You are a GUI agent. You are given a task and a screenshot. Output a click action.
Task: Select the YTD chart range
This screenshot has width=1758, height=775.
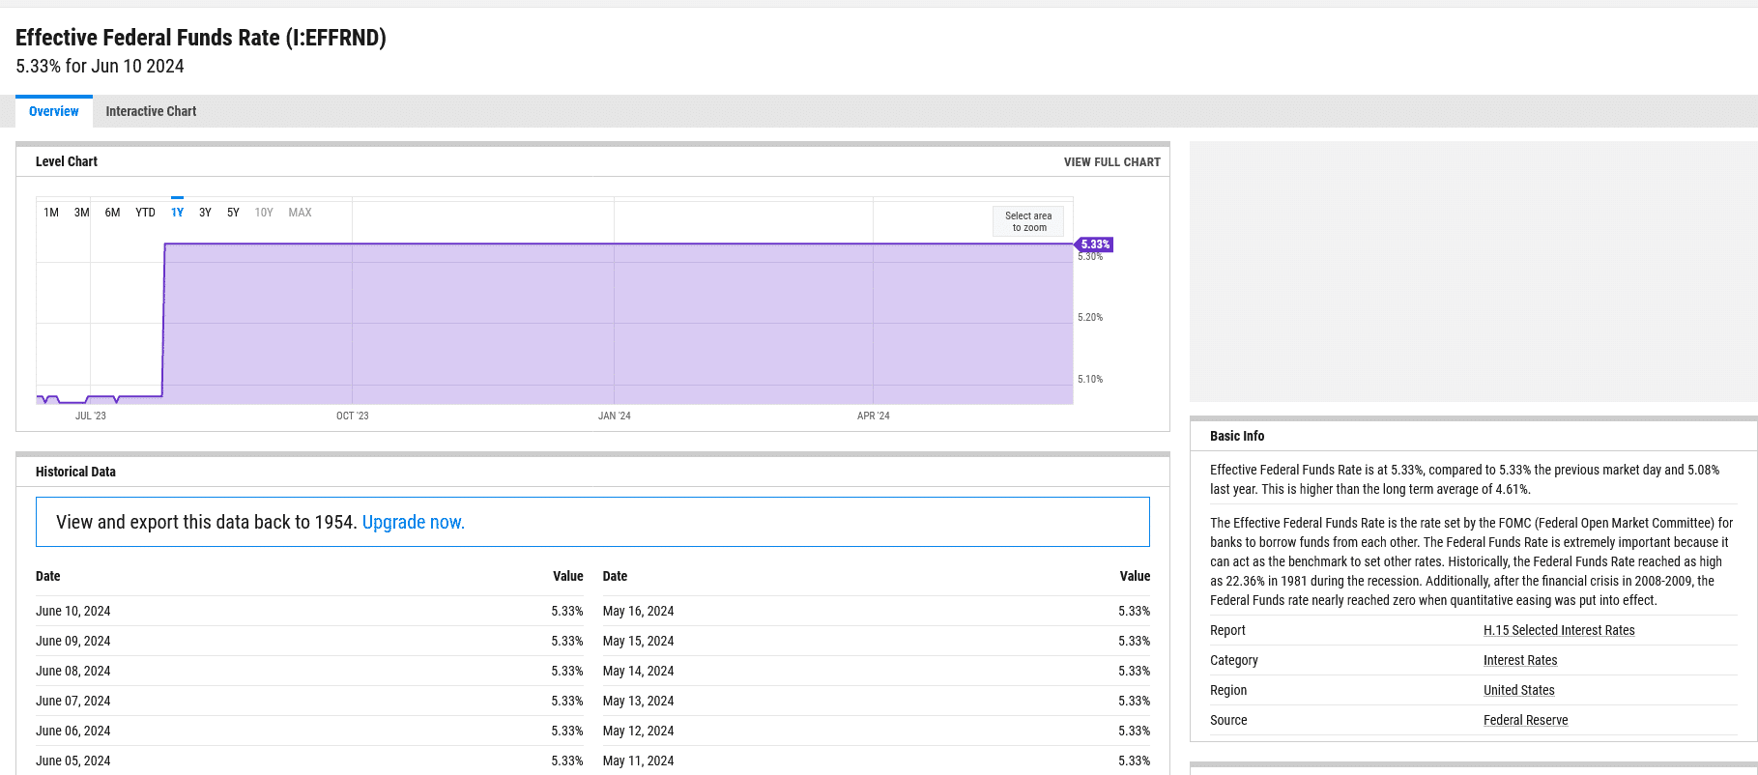pos(145,213)
